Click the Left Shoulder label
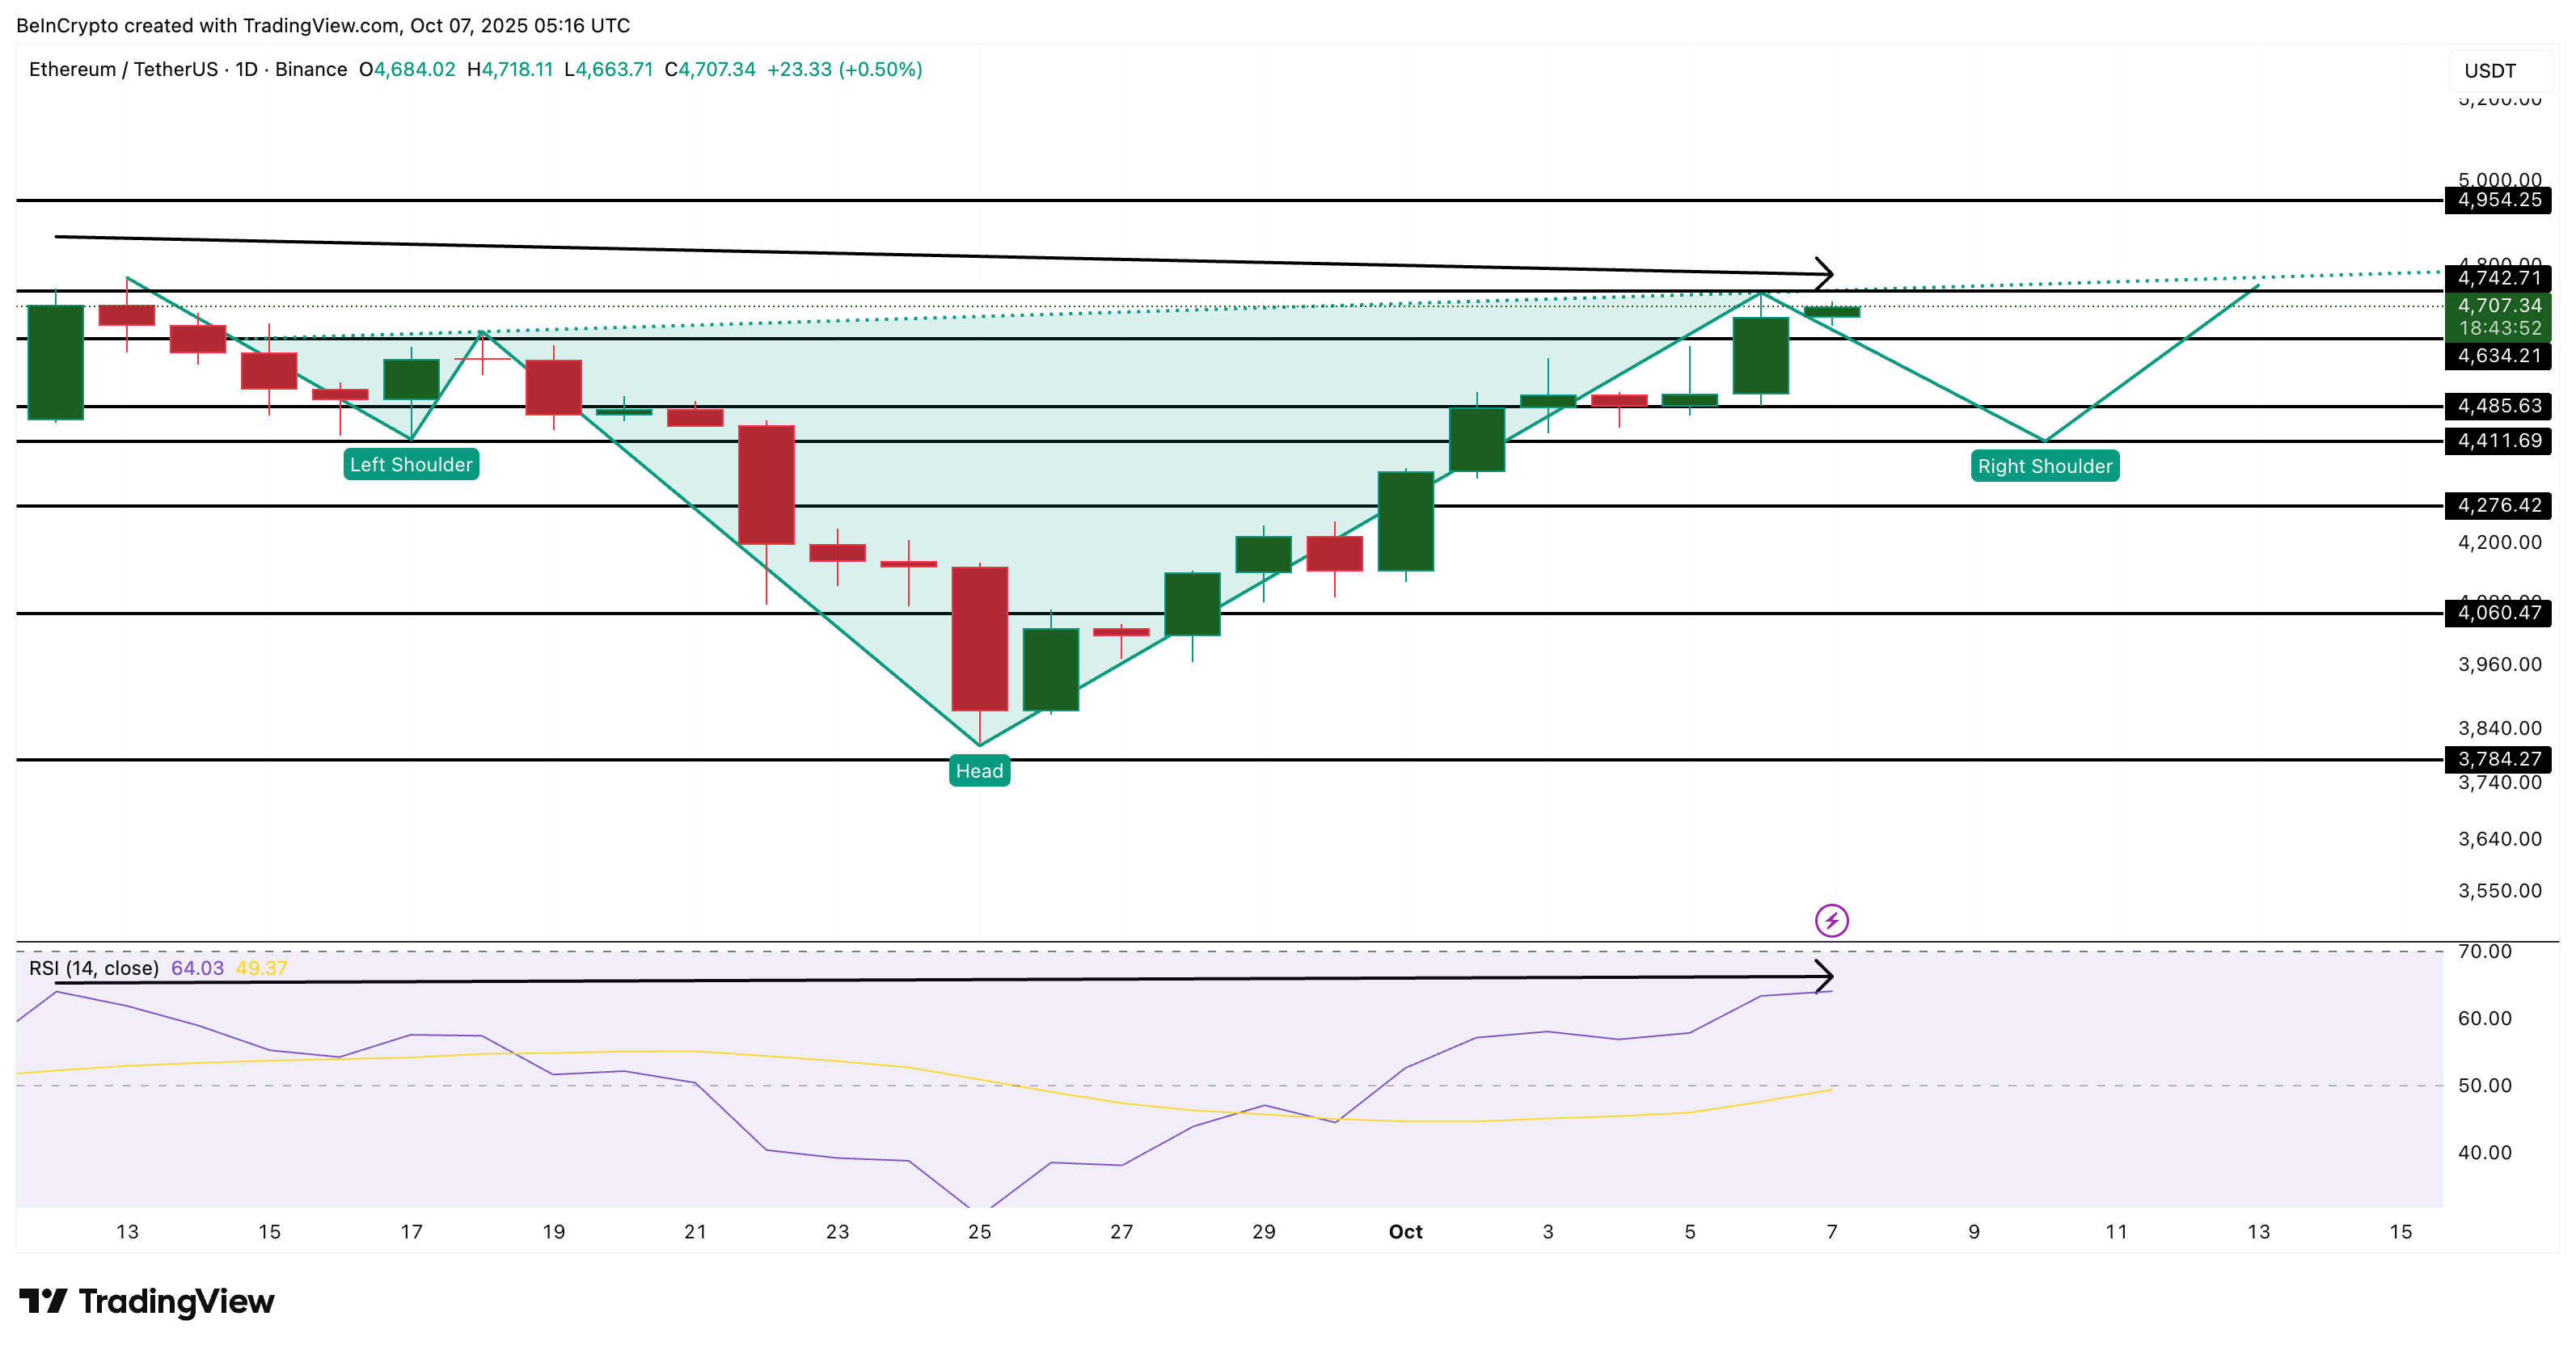2576x1350 pixels. click(x=411, y=464)
